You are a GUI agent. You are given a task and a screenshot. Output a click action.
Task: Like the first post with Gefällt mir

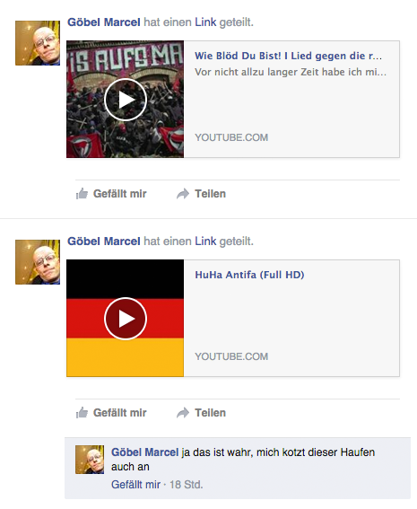[119, 194]
